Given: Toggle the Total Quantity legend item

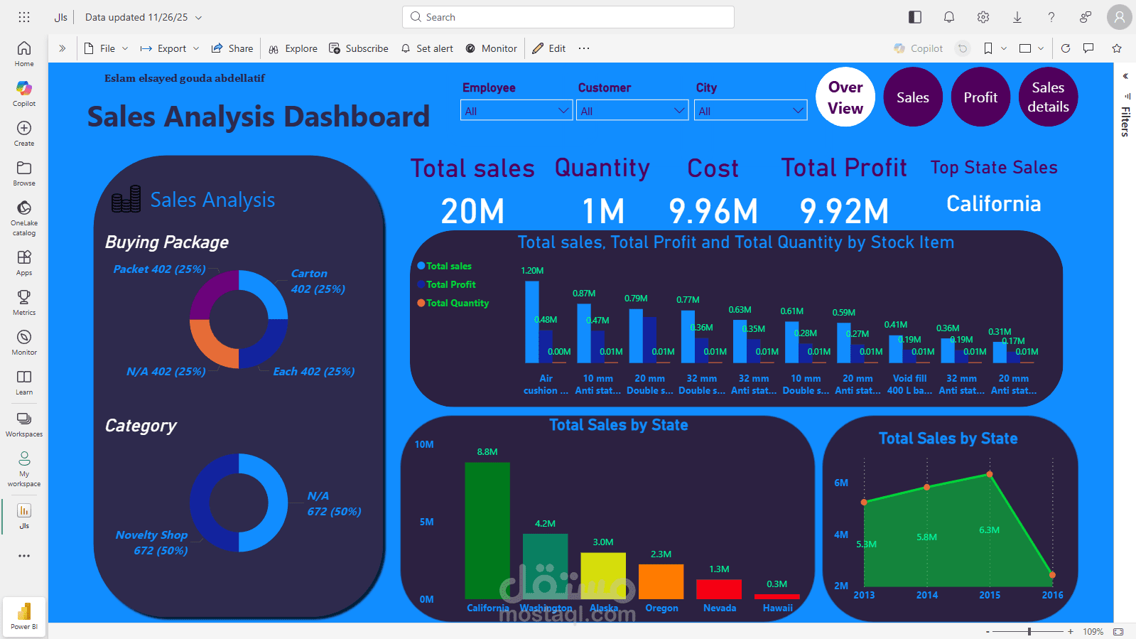Looking at the screenshot, I should click(x=453, y=303).
